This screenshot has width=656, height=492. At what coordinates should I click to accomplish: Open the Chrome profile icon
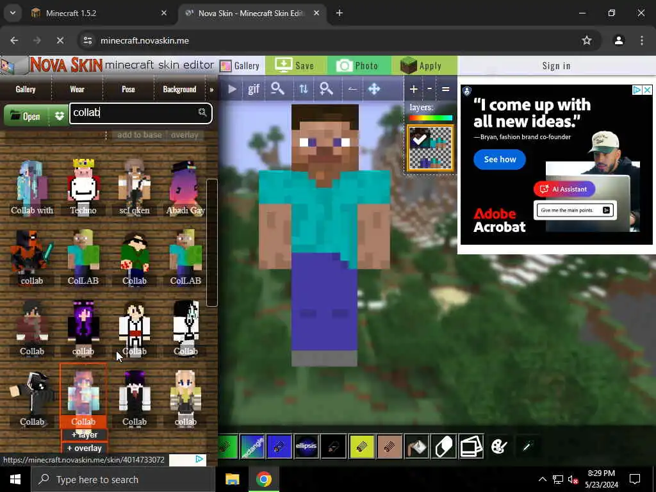coord(619,40)
